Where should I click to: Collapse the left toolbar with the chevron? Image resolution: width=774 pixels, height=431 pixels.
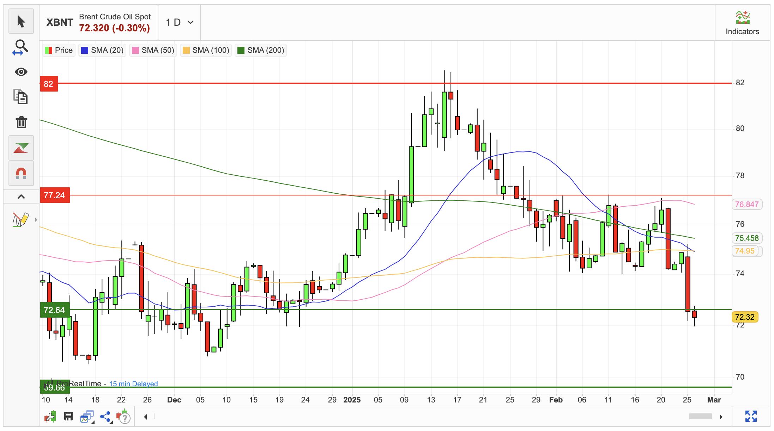(21, 196)
